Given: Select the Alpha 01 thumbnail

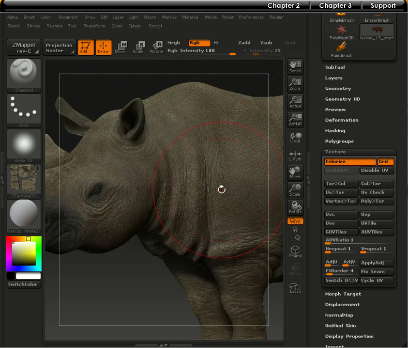Looking at the screenshot, I should [x=24, y=146].
